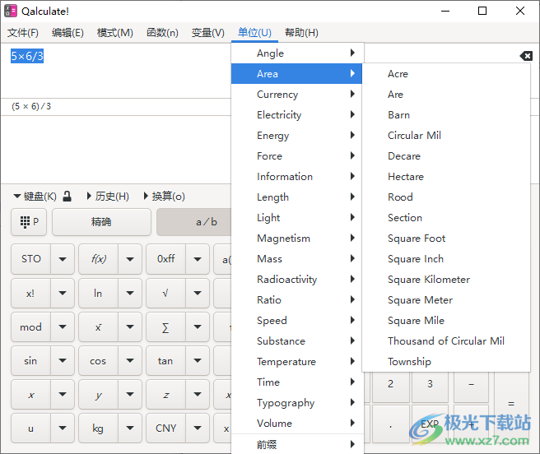
Task: Open dropdown arrow next to ln
Action: tap(130, 293)
